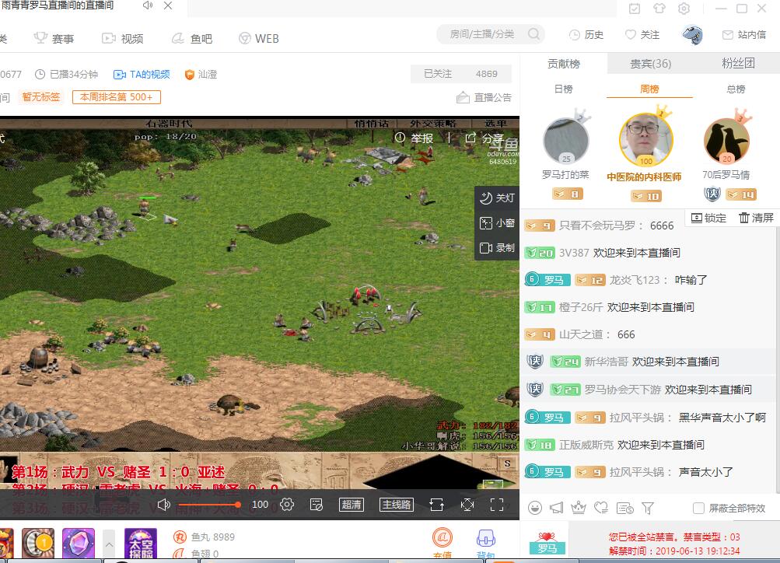This screenshot has height=563, width=780.
Task: Expand the gift bar up arrow
Action: [x=109, y=544]
